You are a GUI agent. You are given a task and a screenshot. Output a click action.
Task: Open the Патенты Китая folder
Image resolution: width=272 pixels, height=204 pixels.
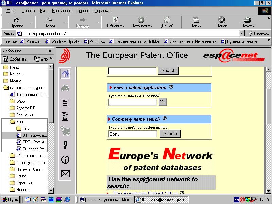[x=27, y=169]
